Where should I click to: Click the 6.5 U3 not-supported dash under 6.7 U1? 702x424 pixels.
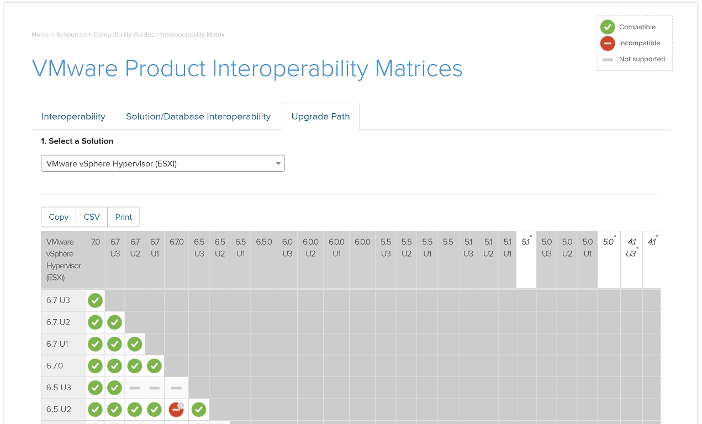tap(155, 388)
